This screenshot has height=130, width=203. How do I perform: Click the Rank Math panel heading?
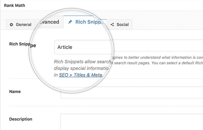(x=14, y=6)
